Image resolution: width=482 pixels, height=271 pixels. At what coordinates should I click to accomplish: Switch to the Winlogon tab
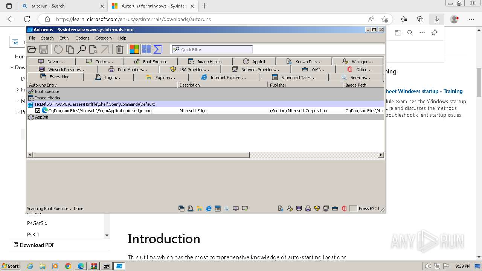357,61
